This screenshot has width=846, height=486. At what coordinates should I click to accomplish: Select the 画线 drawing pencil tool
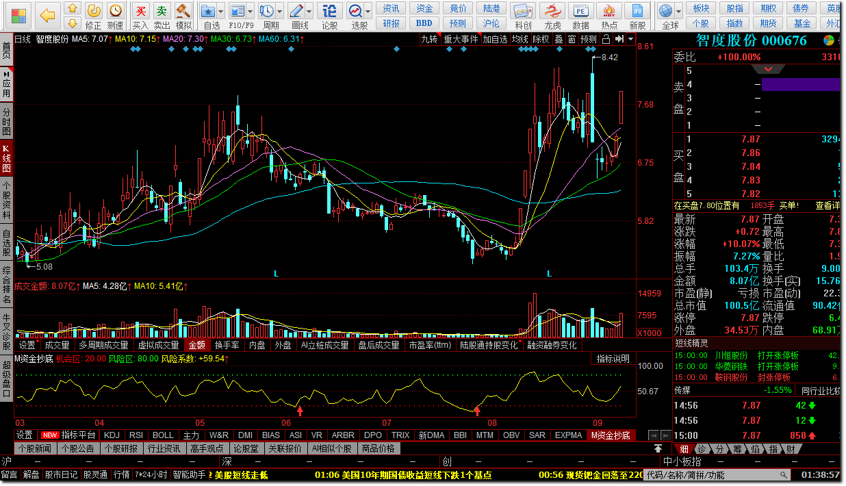pos(296,11)
